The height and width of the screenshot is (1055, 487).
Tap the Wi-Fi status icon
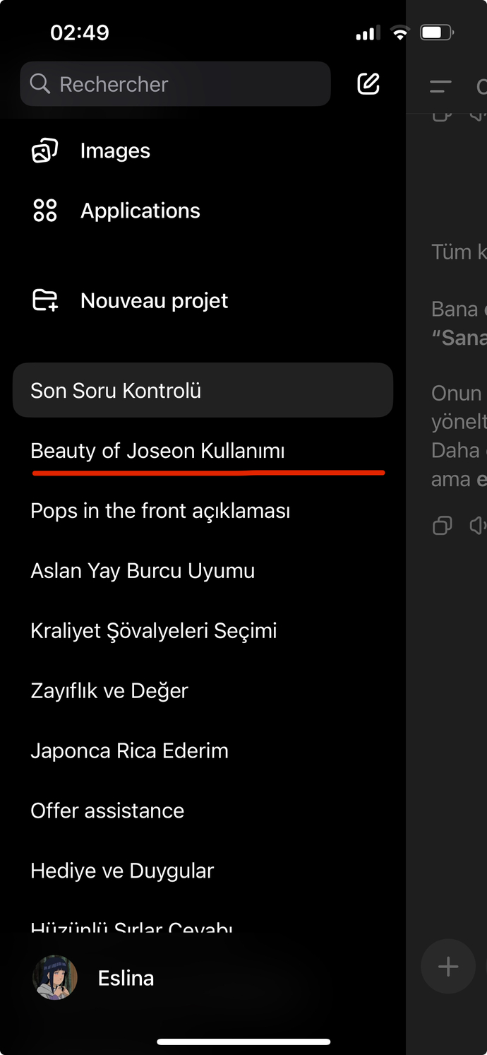pyautogui.click(x=400, y=33)
